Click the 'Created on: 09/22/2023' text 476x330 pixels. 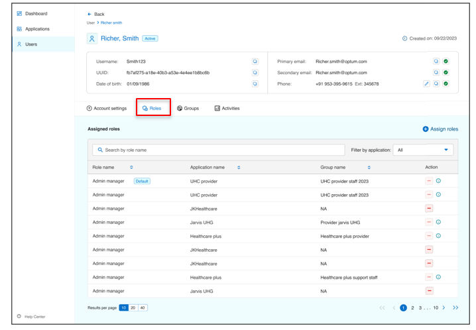coord(433,38)
